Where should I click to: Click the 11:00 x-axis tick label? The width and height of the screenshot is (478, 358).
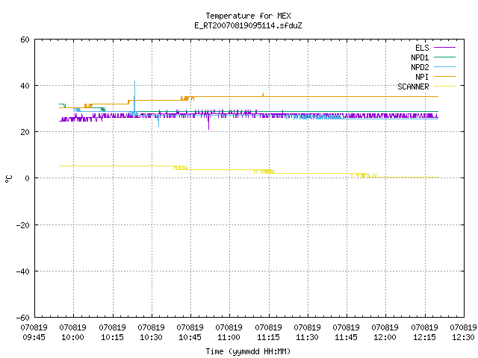point(229,337)
